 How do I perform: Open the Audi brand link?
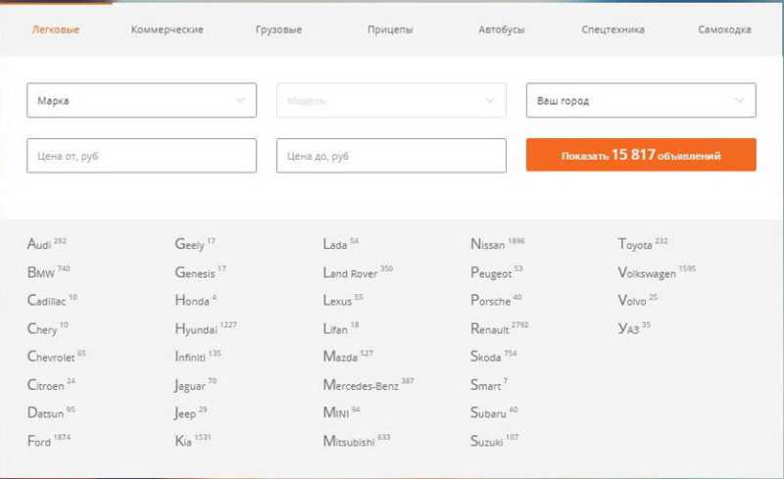tap(39, 244)
